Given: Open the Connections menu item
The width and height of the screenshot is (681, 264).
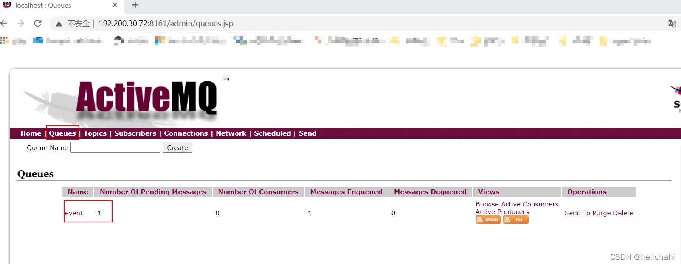Looking at the screenshot, I should 186,133.
